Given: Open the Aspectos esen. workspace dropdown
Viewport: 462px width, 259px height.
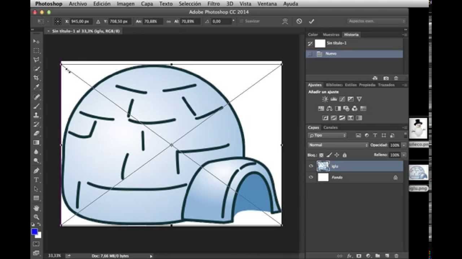Looking at the screenshot, I should [376, 21].
